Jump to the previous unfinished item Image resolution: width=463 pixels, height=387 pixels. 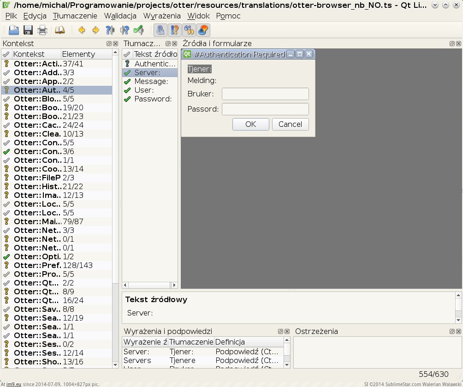click(110, 30)
